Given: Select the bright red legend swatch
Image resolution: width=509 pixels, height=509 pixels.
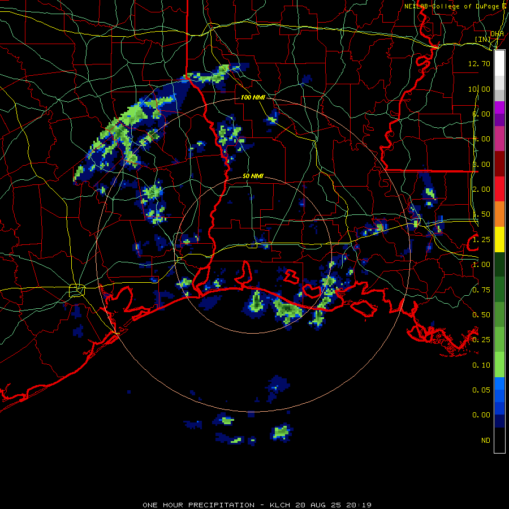Looking at the screenshot, I should coord(499,189).
